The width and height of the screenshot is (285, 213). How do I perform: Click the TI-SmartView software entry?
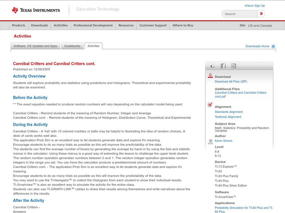[x=225, y=197]
